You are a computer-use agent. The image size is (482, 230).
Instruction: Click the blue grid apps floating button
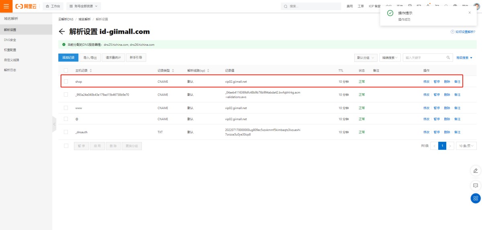(476, 198)
